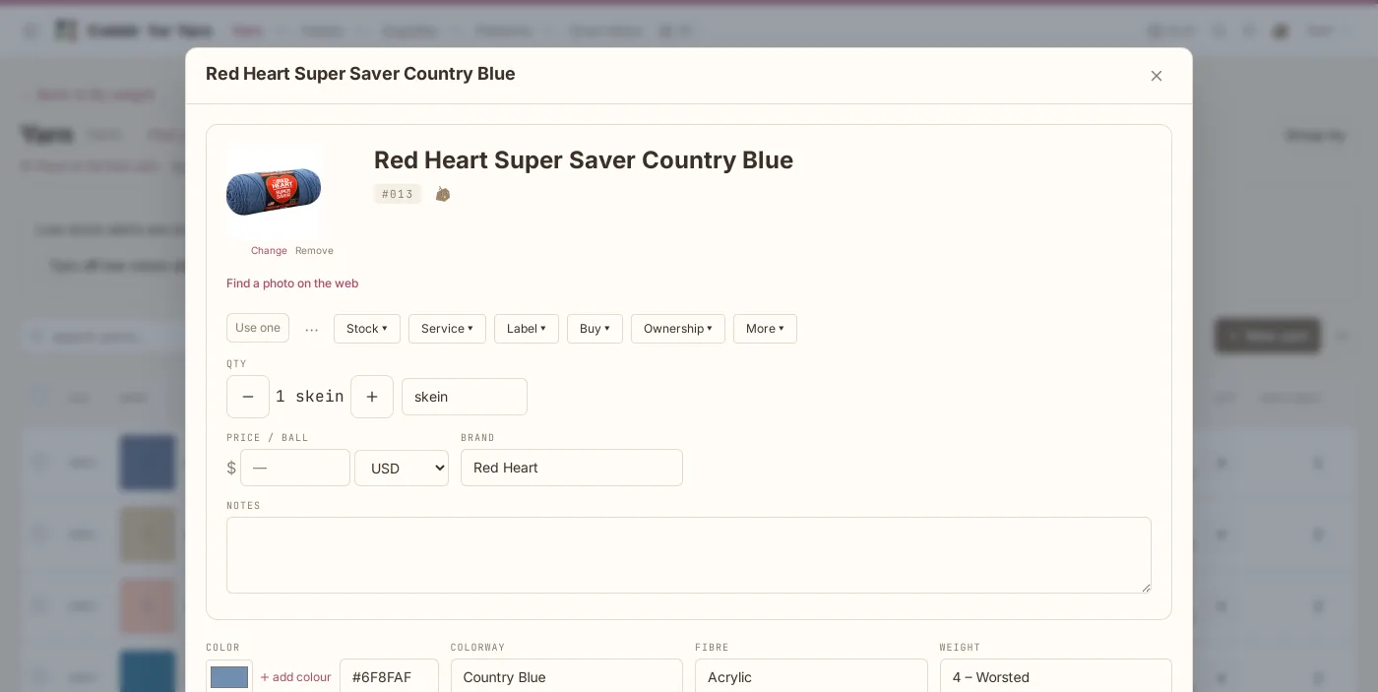Click the Remove photo link
The width and height of the screenshot is (1378, 692).
coord(314,251)
